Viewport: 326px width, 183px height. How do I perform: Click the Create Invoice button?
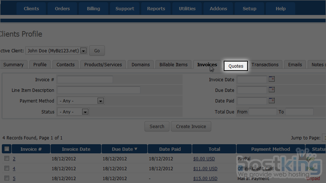(191, 126)
